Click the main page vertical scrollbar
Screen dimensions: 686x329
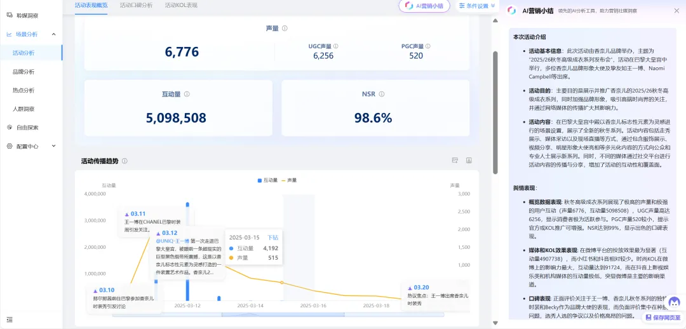[x=495, y=112]
